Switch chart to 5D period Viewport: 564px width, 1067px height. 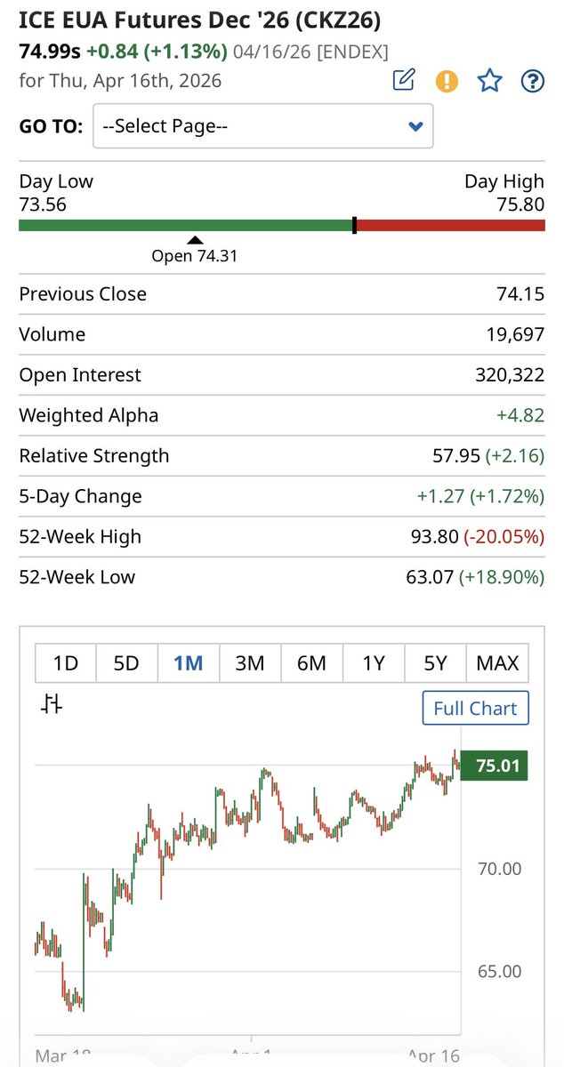point(127,663)
